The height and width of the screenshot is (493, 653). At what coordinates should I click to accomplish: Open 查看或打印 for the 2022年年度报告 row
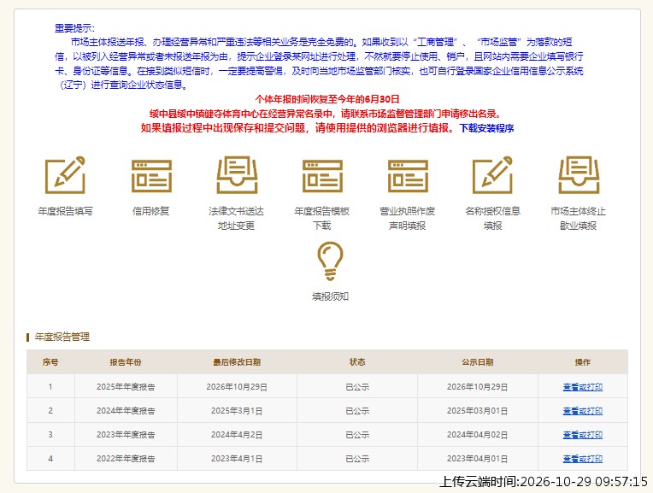click(x=583, y=459)
